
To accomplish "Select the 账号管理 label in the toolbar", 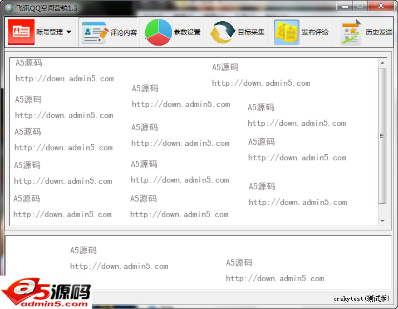I will [x=49, y=32].
